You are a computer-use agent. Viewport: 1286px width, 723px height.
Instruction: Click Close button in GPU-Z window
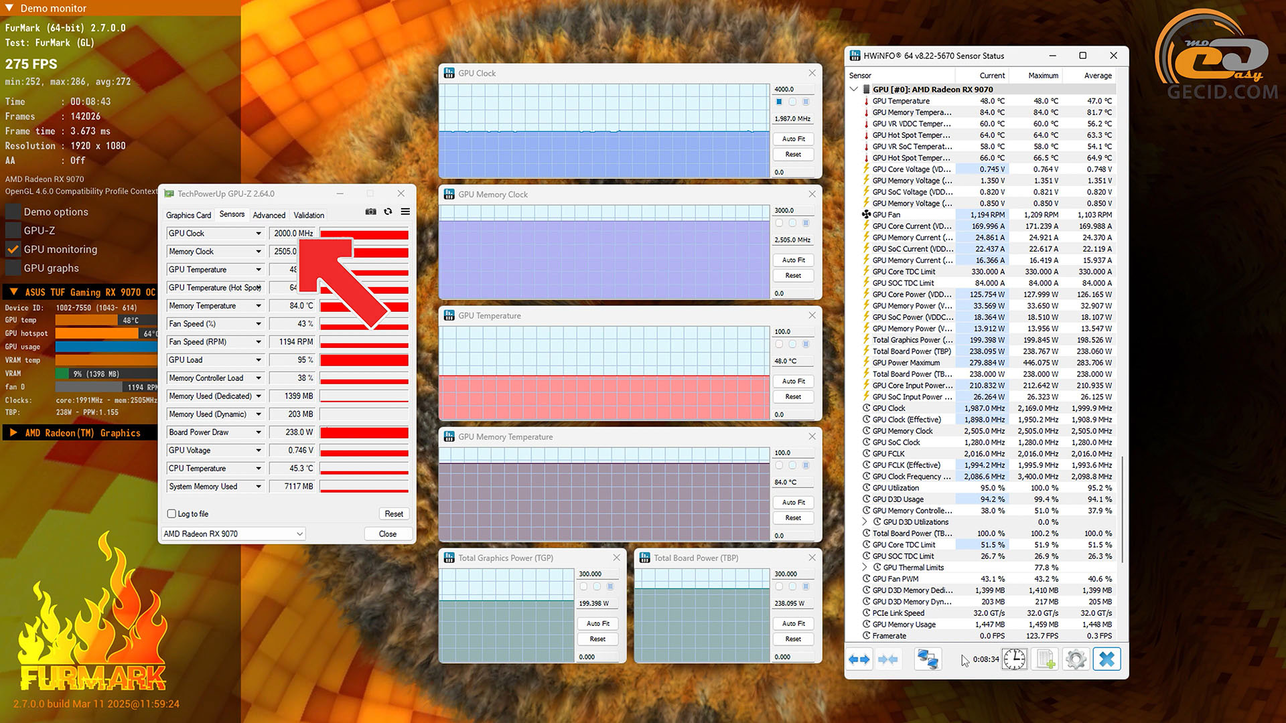coord(387,534)
